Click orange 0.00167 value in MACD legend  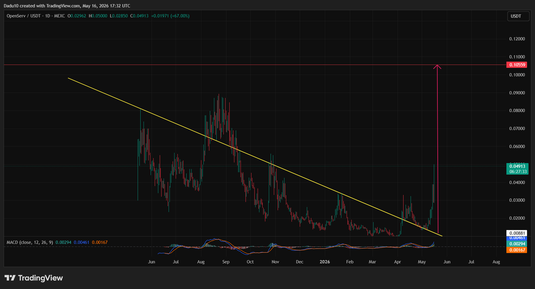point(99,242)
